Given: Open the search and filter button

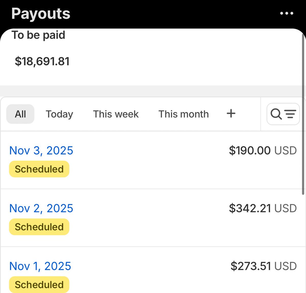Looking at the screenshot, I should (283, 114).
